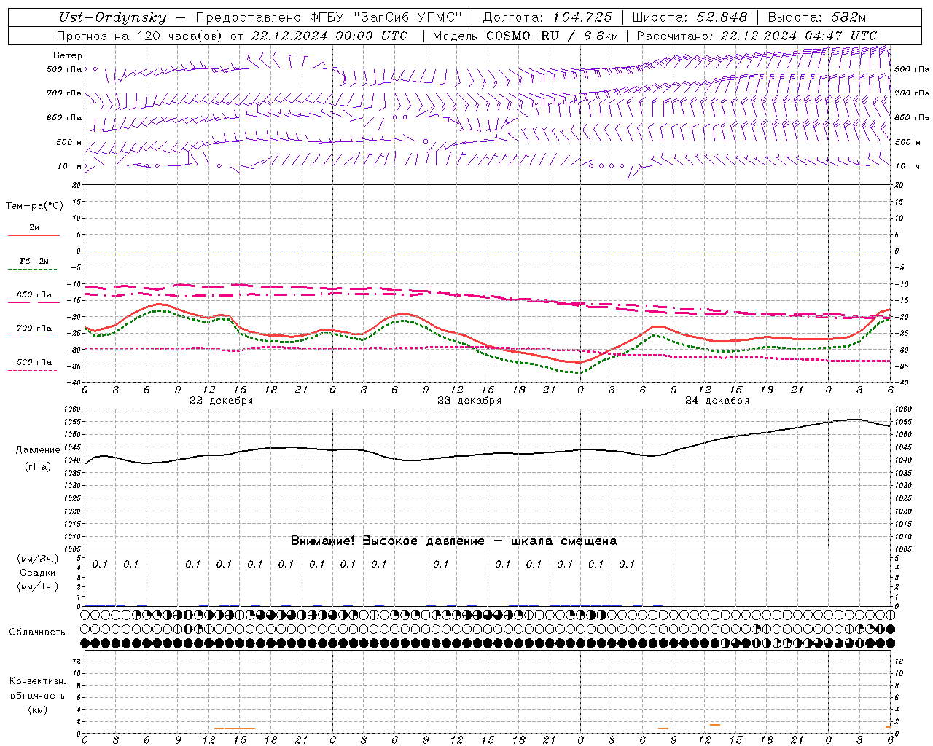The height and width of the screenshot is (746, 933).
Task: Click the '(км)' convective cloud unit label
Action: 37,710
